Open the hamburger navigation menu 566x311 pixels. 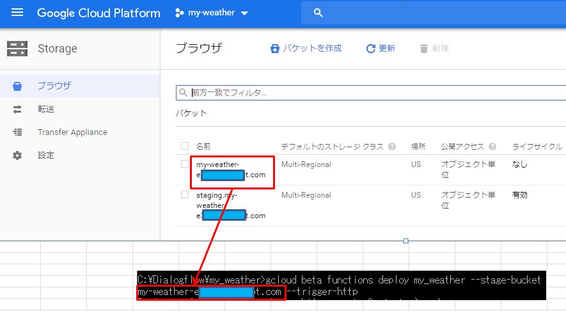(17, 13)
